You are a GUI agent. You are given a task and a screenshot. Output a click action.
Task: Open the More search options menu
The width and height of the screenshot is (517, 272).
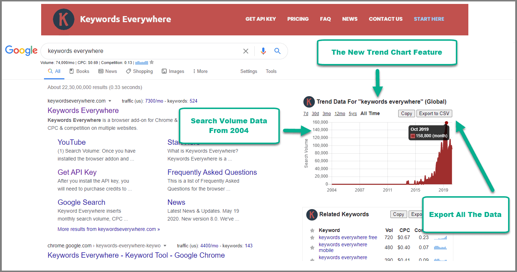click(200, 71)
